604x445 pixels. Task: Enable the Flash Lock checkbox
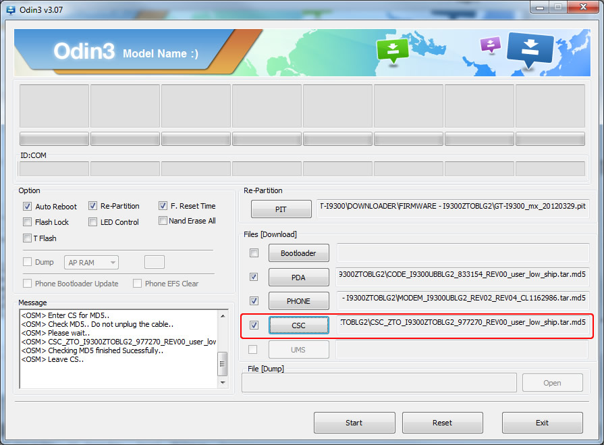28,222
